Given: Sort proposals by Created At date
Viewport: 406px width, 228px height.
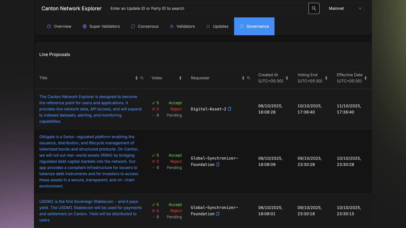Looking at the screenshot, I should pyautogui.click(x=287, y=78).
